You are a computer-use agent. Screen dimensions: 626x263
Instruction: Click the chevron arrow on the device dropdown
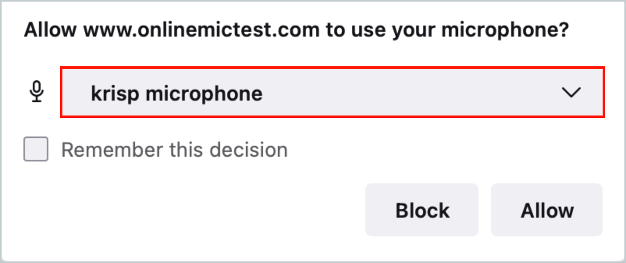(x=572, y=93)
